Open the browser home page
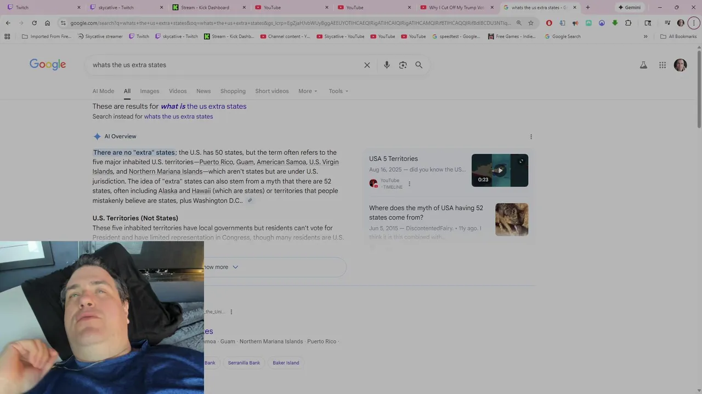Screen dimensions: 702x394 47,23
